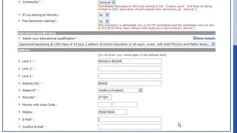Click the Pincode field showing 477001
Screen dimensions: 237x133
[x=104, y=97]
